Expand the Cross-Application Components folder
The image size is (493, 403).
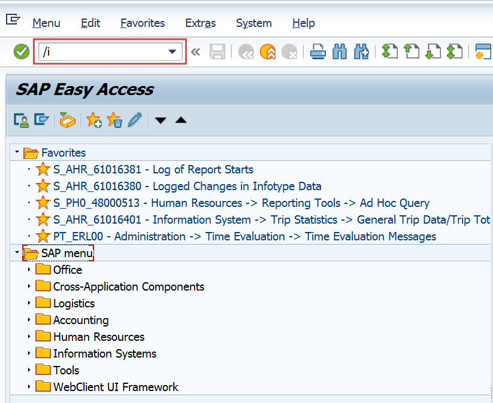click(x=29, y=286)
